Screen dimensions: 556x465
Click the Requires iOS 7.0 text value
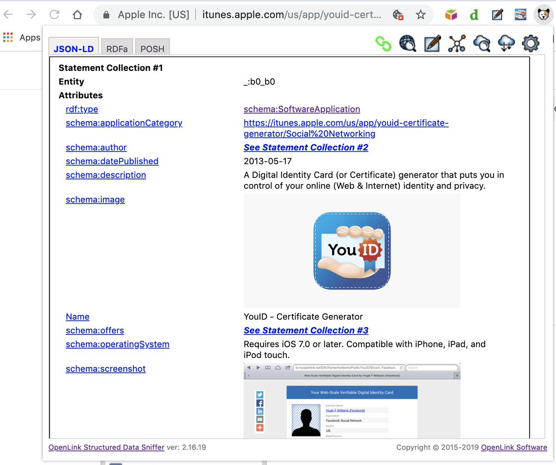365,350
